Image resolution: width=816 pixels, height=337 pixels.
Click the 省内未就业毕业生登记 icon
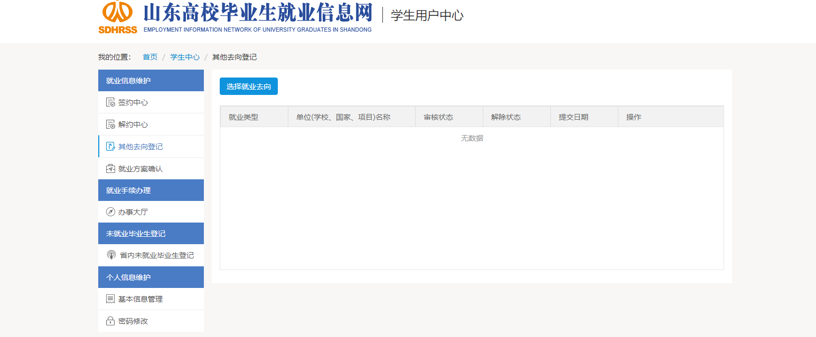pyautogui.click(x=111, y=255)
